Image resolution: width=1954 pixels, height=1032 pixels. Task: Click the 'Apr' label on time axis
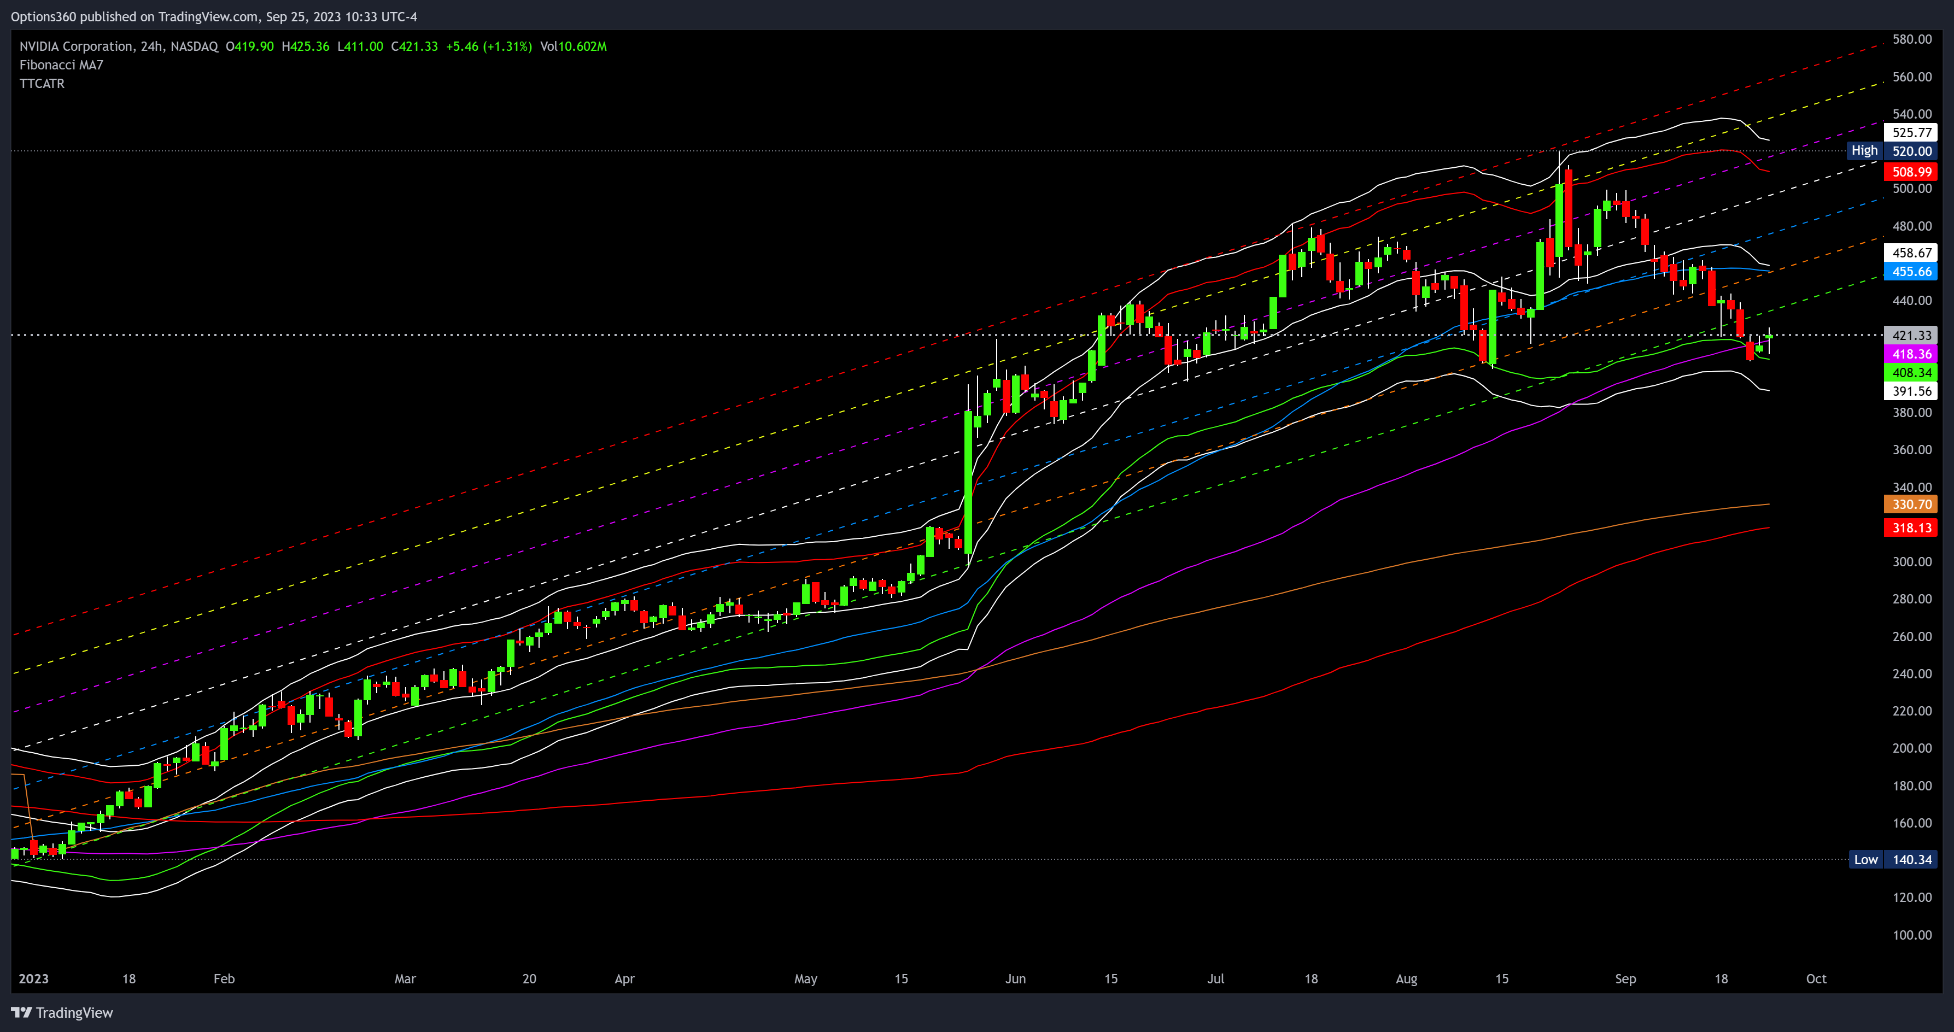[624, 979]
